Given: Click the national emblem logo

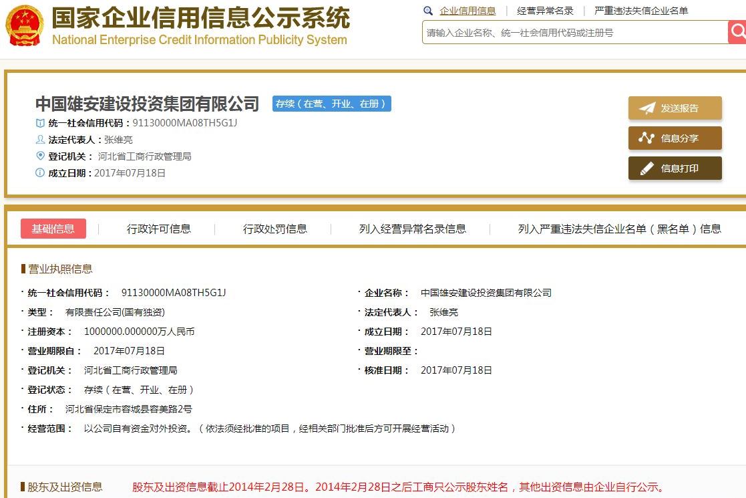Looking at the screenshot, I should tap(25, 27).
